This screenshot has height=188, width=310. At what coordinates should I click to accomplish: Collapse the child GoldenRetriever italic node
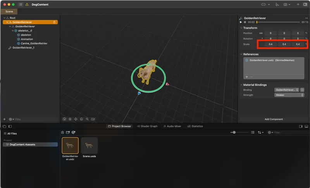click(x=10, y=26)
